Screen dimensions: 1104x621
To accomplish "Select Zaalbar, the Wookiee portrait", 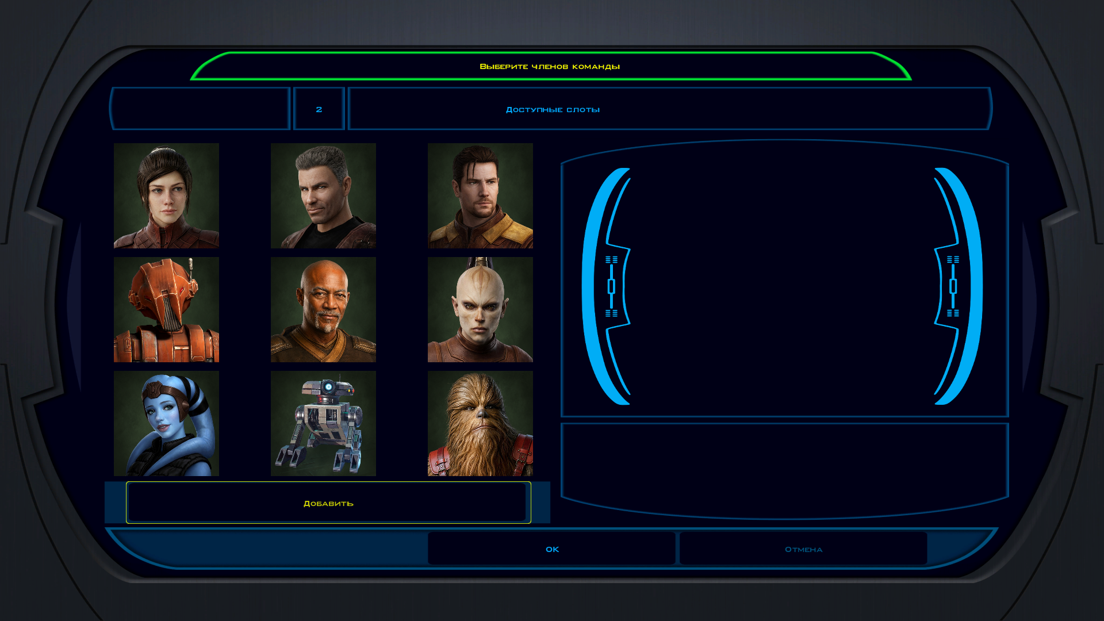I will click(480, 423).
